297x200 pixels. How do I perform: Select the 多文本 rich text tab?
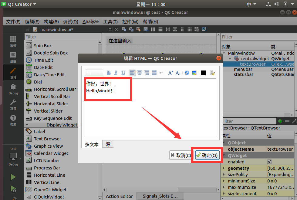tap(92, 144)
